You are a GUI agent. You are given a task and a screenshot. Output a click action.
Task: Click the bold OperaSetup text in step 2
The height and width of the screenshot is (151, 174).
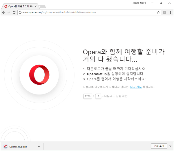click(97, 74)
